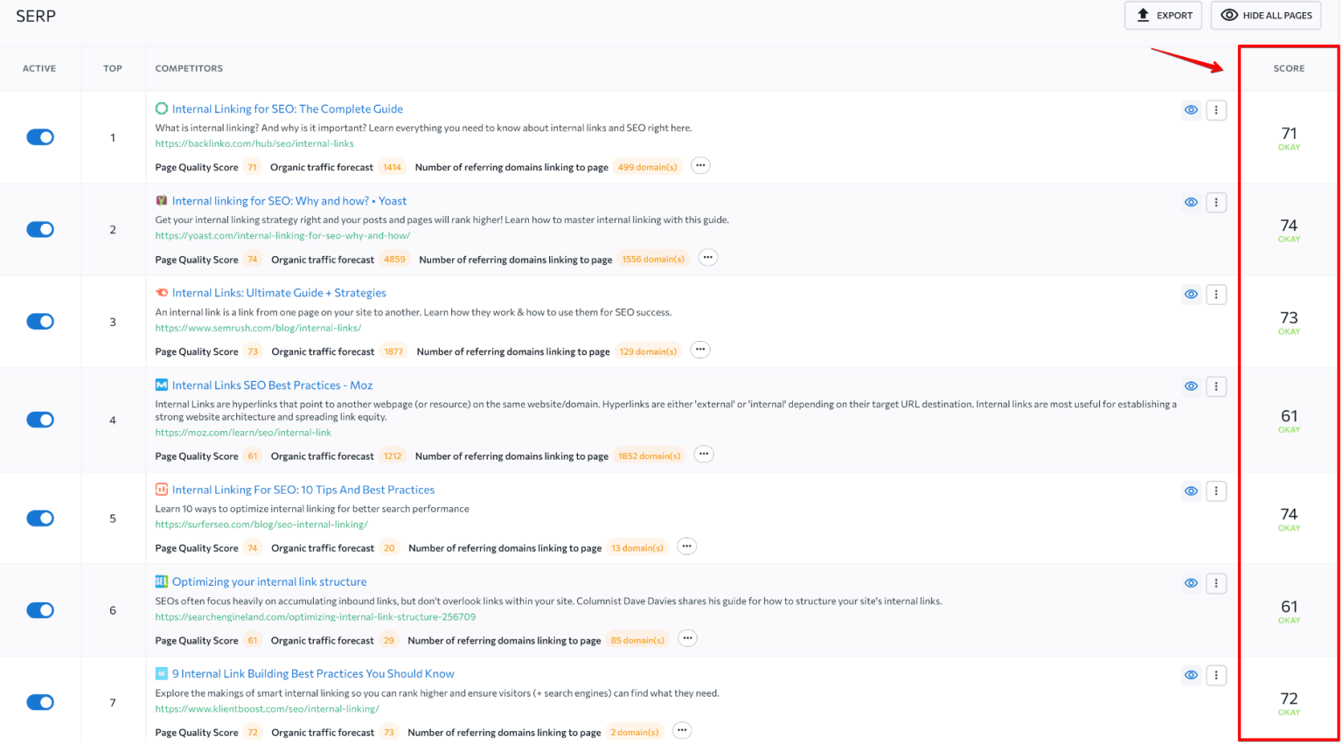Disable the toggle for the Backlinko result
This screenshot has width=1343, height=744.
pyautogui.click(x=39, y=137)
